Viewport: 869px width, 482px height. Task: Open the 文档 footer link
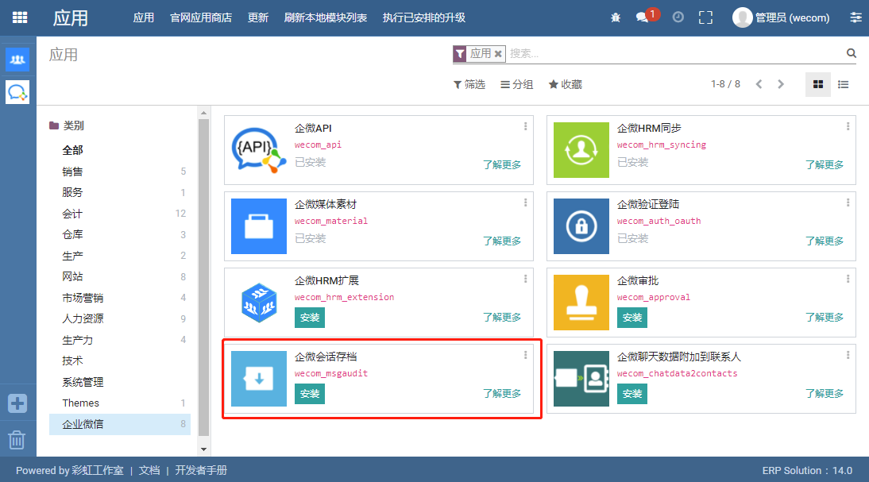(149, 470)
